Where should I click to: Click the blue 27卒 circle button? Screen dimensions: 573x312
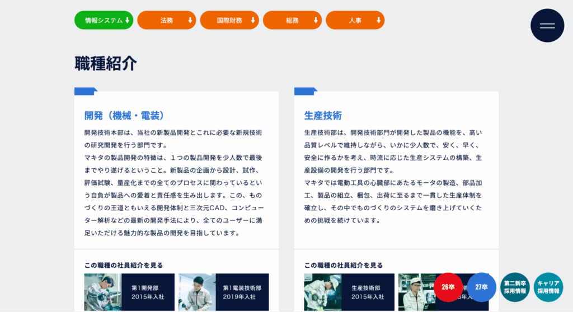tap(481, 287)
